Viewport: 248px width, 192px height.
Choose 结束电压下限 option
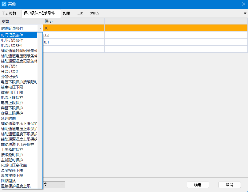[x=19, y=87]
